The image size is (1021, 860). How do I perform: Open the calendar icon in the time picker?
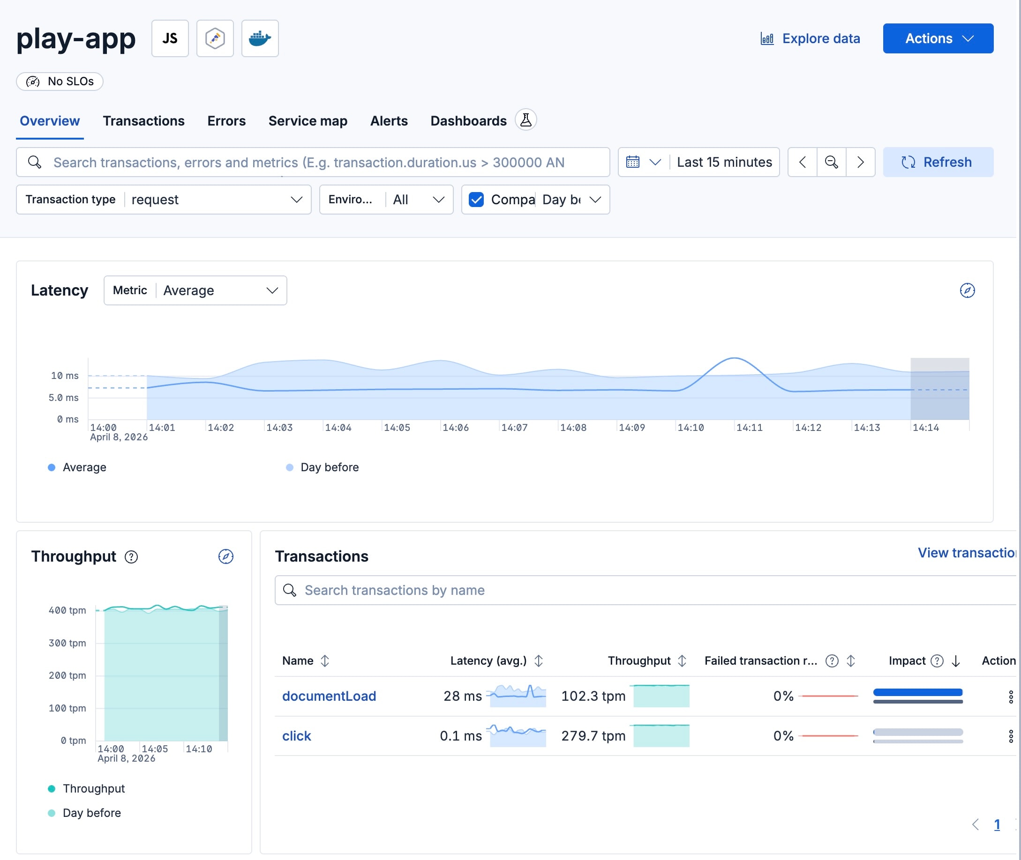click(633, 162)
